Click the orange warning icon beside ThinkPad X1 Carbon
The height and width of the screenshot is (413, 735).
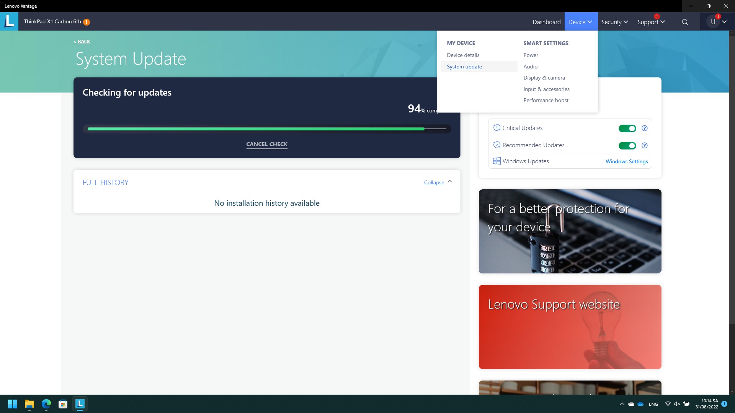pos(87,22)
